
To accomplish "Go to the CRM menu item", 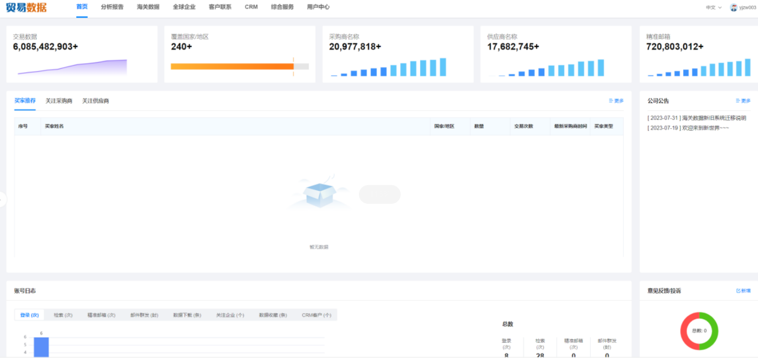I will coord(251,7).
